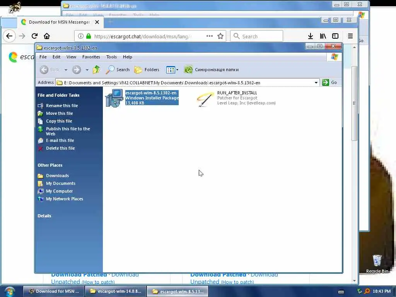Screen dimensions: 396x297
Task: Collapse File and Folder Tasks header
Action: [59, 95]
